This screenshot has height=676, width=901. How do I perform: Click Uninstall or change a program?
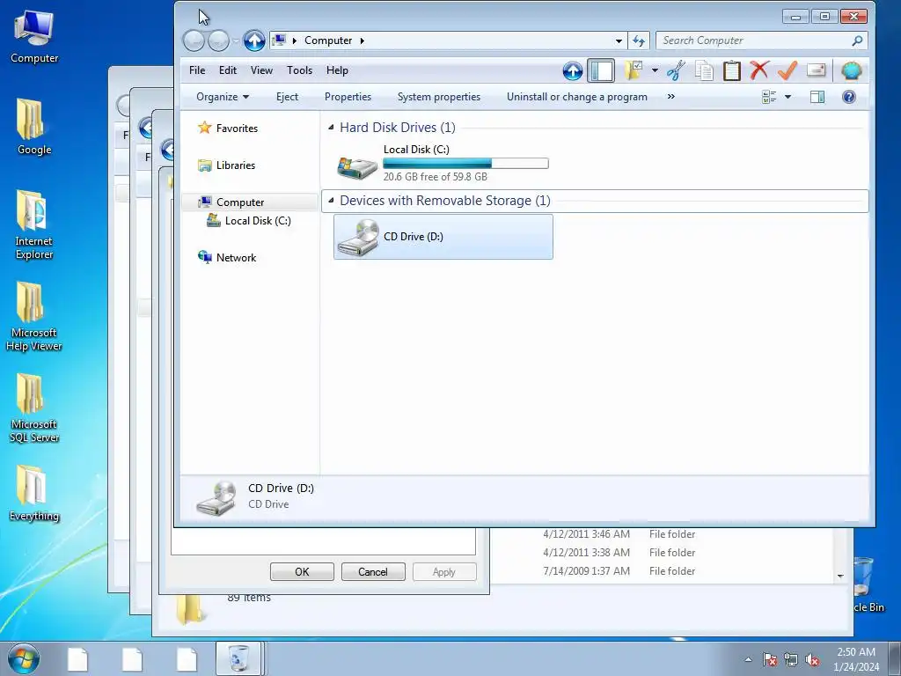[577, 97]
